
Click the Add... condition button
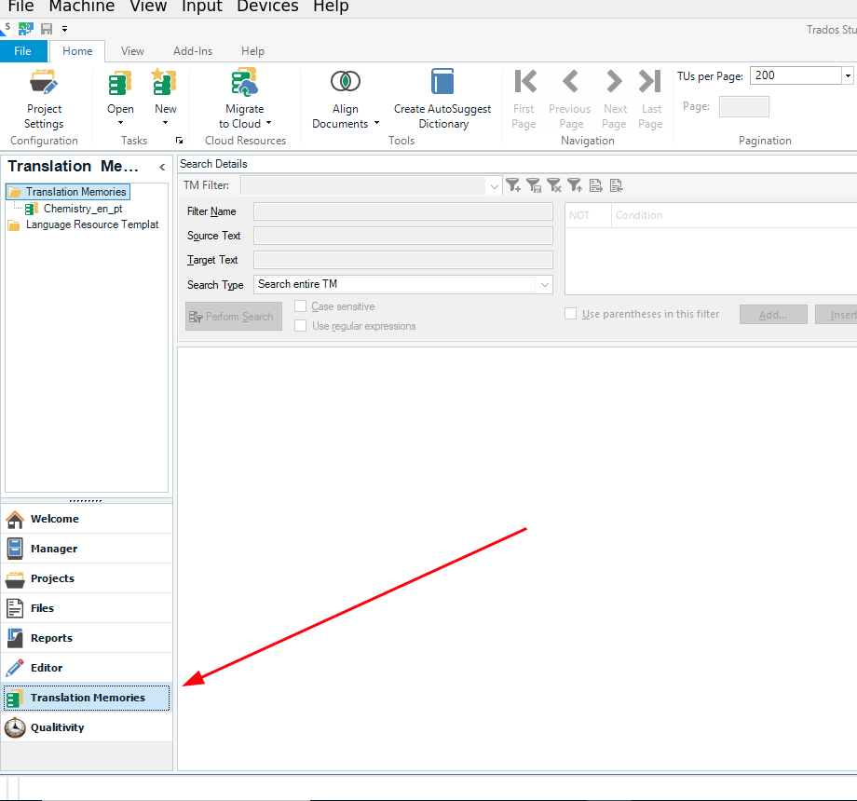coord(773,315)
